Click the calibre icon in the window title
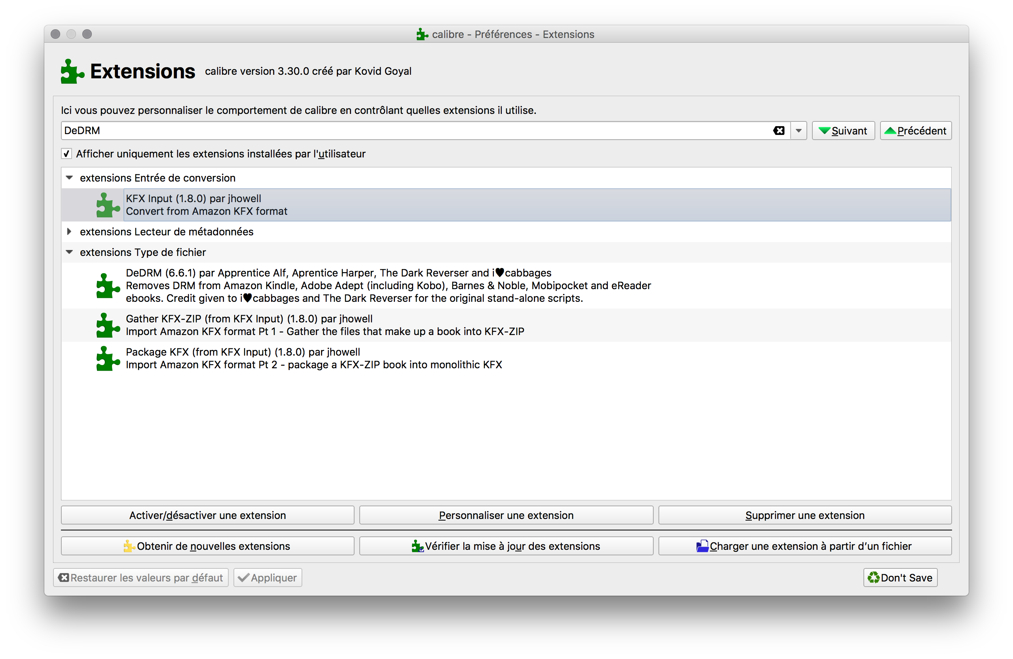The image size is (1013, 659). (x=422, y=34)
